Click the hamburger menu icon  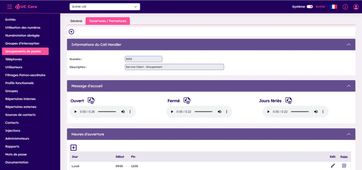coord(10,7)
